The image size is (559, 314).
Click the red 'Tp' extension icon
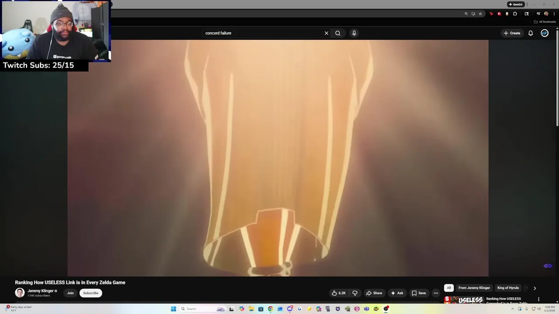click(491, 14)
